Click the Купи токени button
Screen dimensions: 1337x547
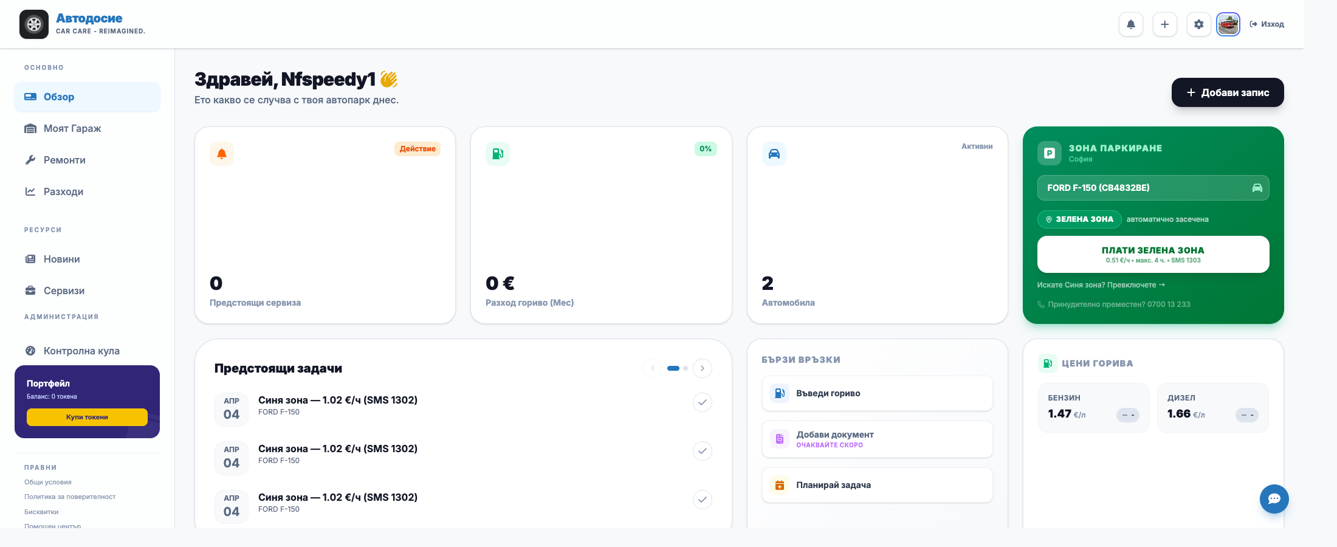[87, 417]
